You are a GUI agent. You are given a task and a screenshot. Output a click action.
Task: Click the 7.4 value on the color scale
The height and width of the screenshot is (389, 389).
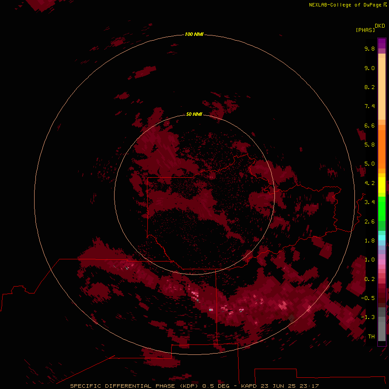coord(370,106)
